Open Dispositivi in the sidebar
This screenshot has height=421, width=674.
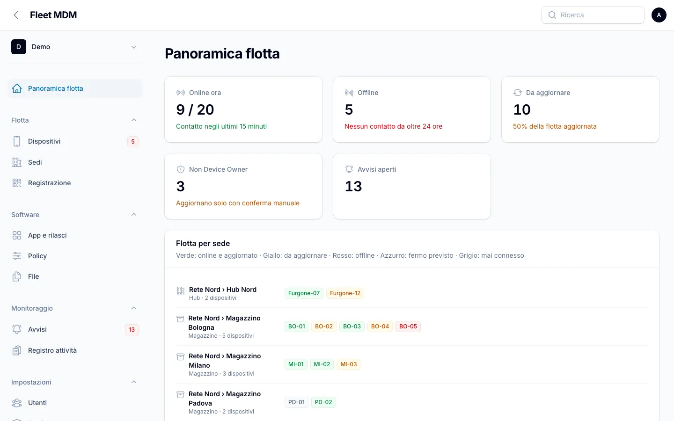75,141
